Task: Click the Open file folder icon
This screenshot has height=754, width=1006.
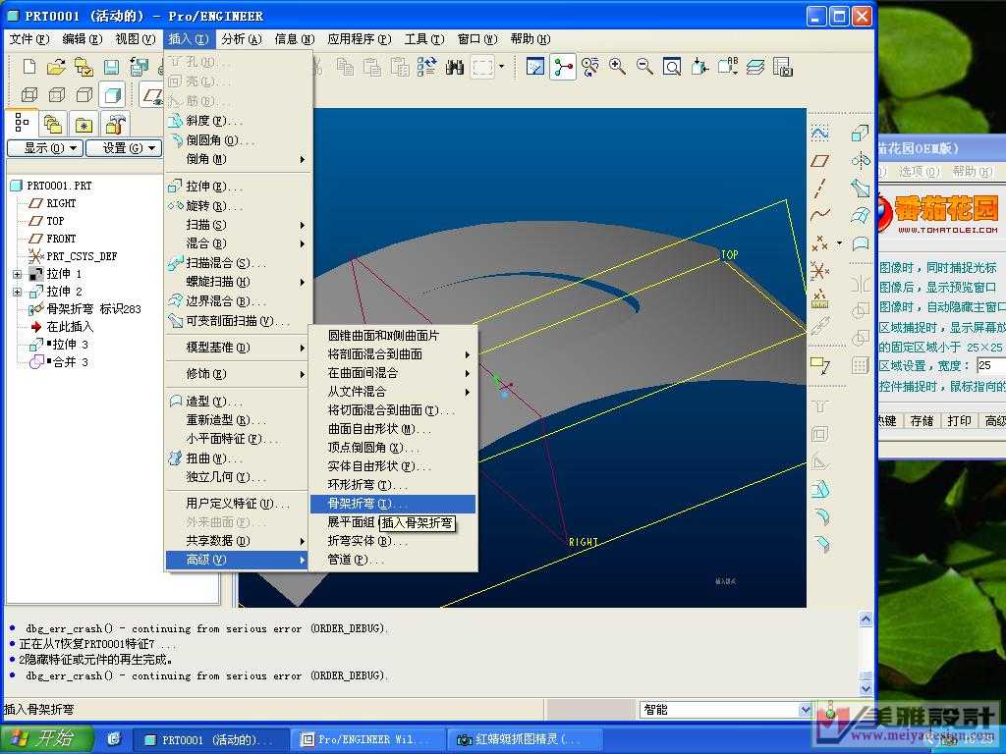Action: pyautogui.click(x=56, y=67)
